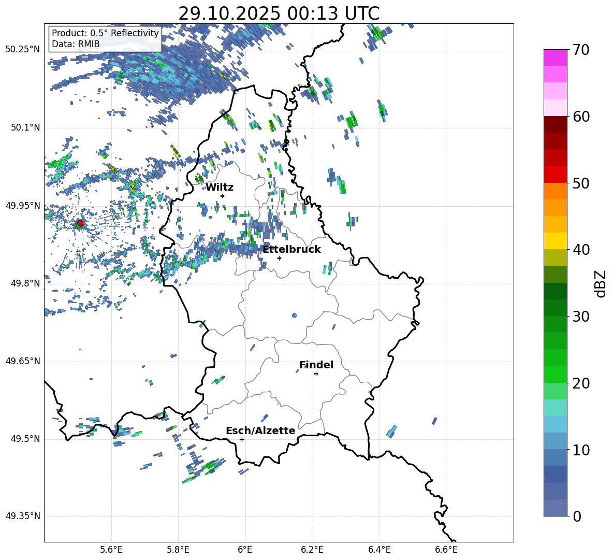Image resolution: width=613 pixels, height=560 pixels.
Task: Click the 49.5°N latitude label
Action: pos(25,439)
